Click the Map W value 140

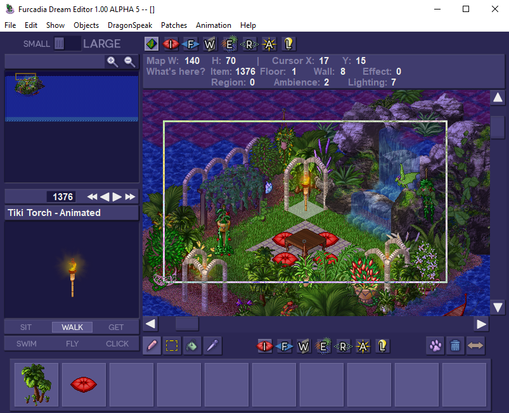point(192,61)
